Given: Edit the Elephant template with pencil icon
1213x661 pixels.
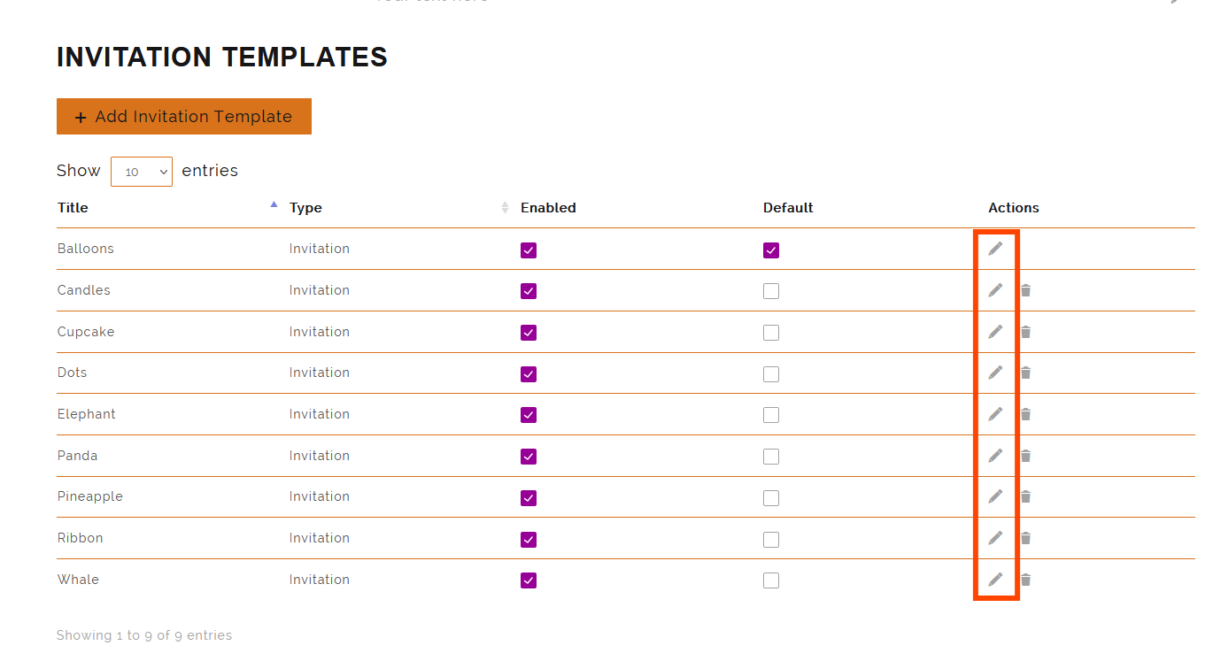Looking at the screenshot, I should [996, 414].
